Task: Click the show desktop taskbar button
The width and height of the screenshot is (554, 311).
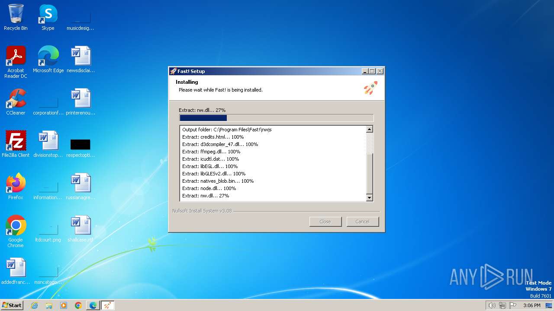Action: tap(549, 305)
